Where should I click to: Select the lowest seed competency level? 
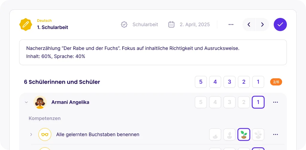click(x=215, y=134)
